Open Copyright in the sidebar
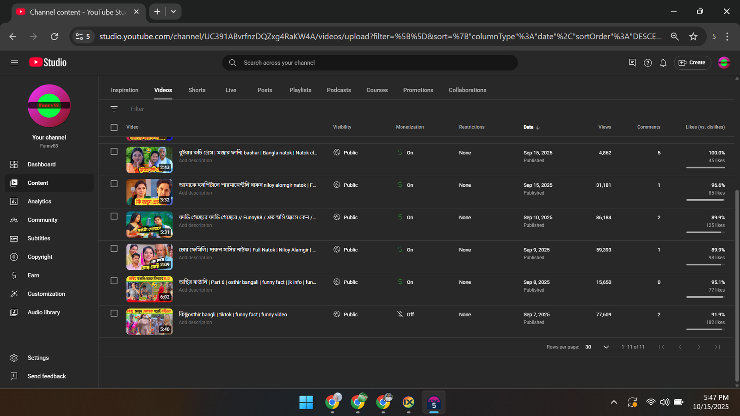 click(40, 257)
